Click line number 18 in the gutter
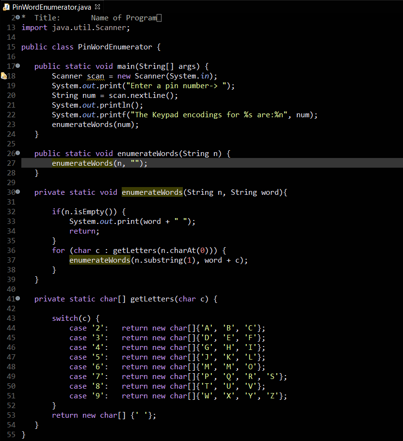Image resolution: width=403 pixels, height=441 pixels. coord(11,76)
